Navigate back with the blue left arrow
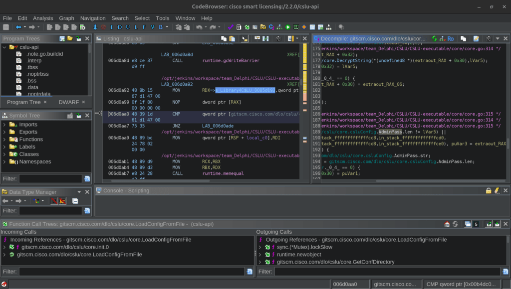Image resolution: width=511 pixels, height=289 pixels. tap(18, 27)
